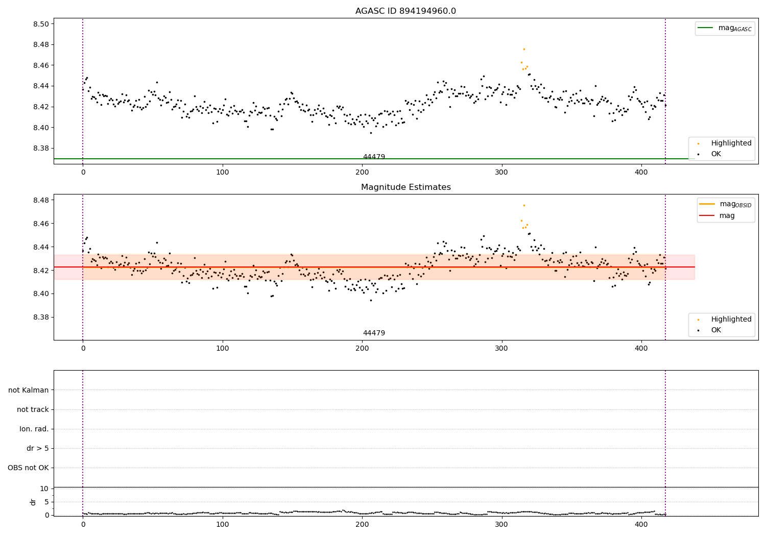Viewport: 766px width, 536px height.
Task: Click the 8.38 tick in the middle plot
Action: coord(41,318)
